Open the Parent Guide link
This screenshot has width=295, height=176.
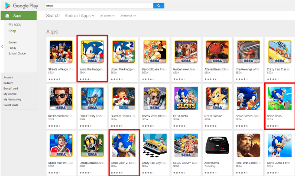pos(11,105)
